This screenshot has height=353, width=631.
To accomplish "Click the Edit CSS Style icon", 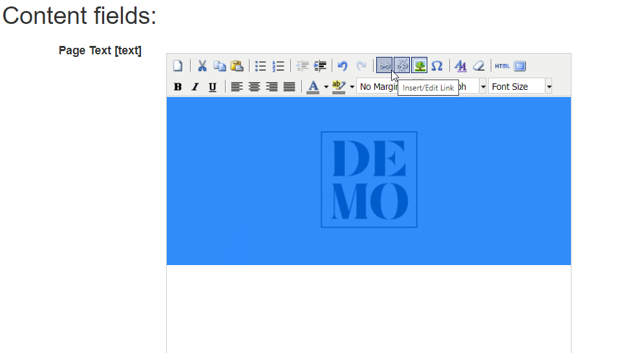I will [461, 65].
